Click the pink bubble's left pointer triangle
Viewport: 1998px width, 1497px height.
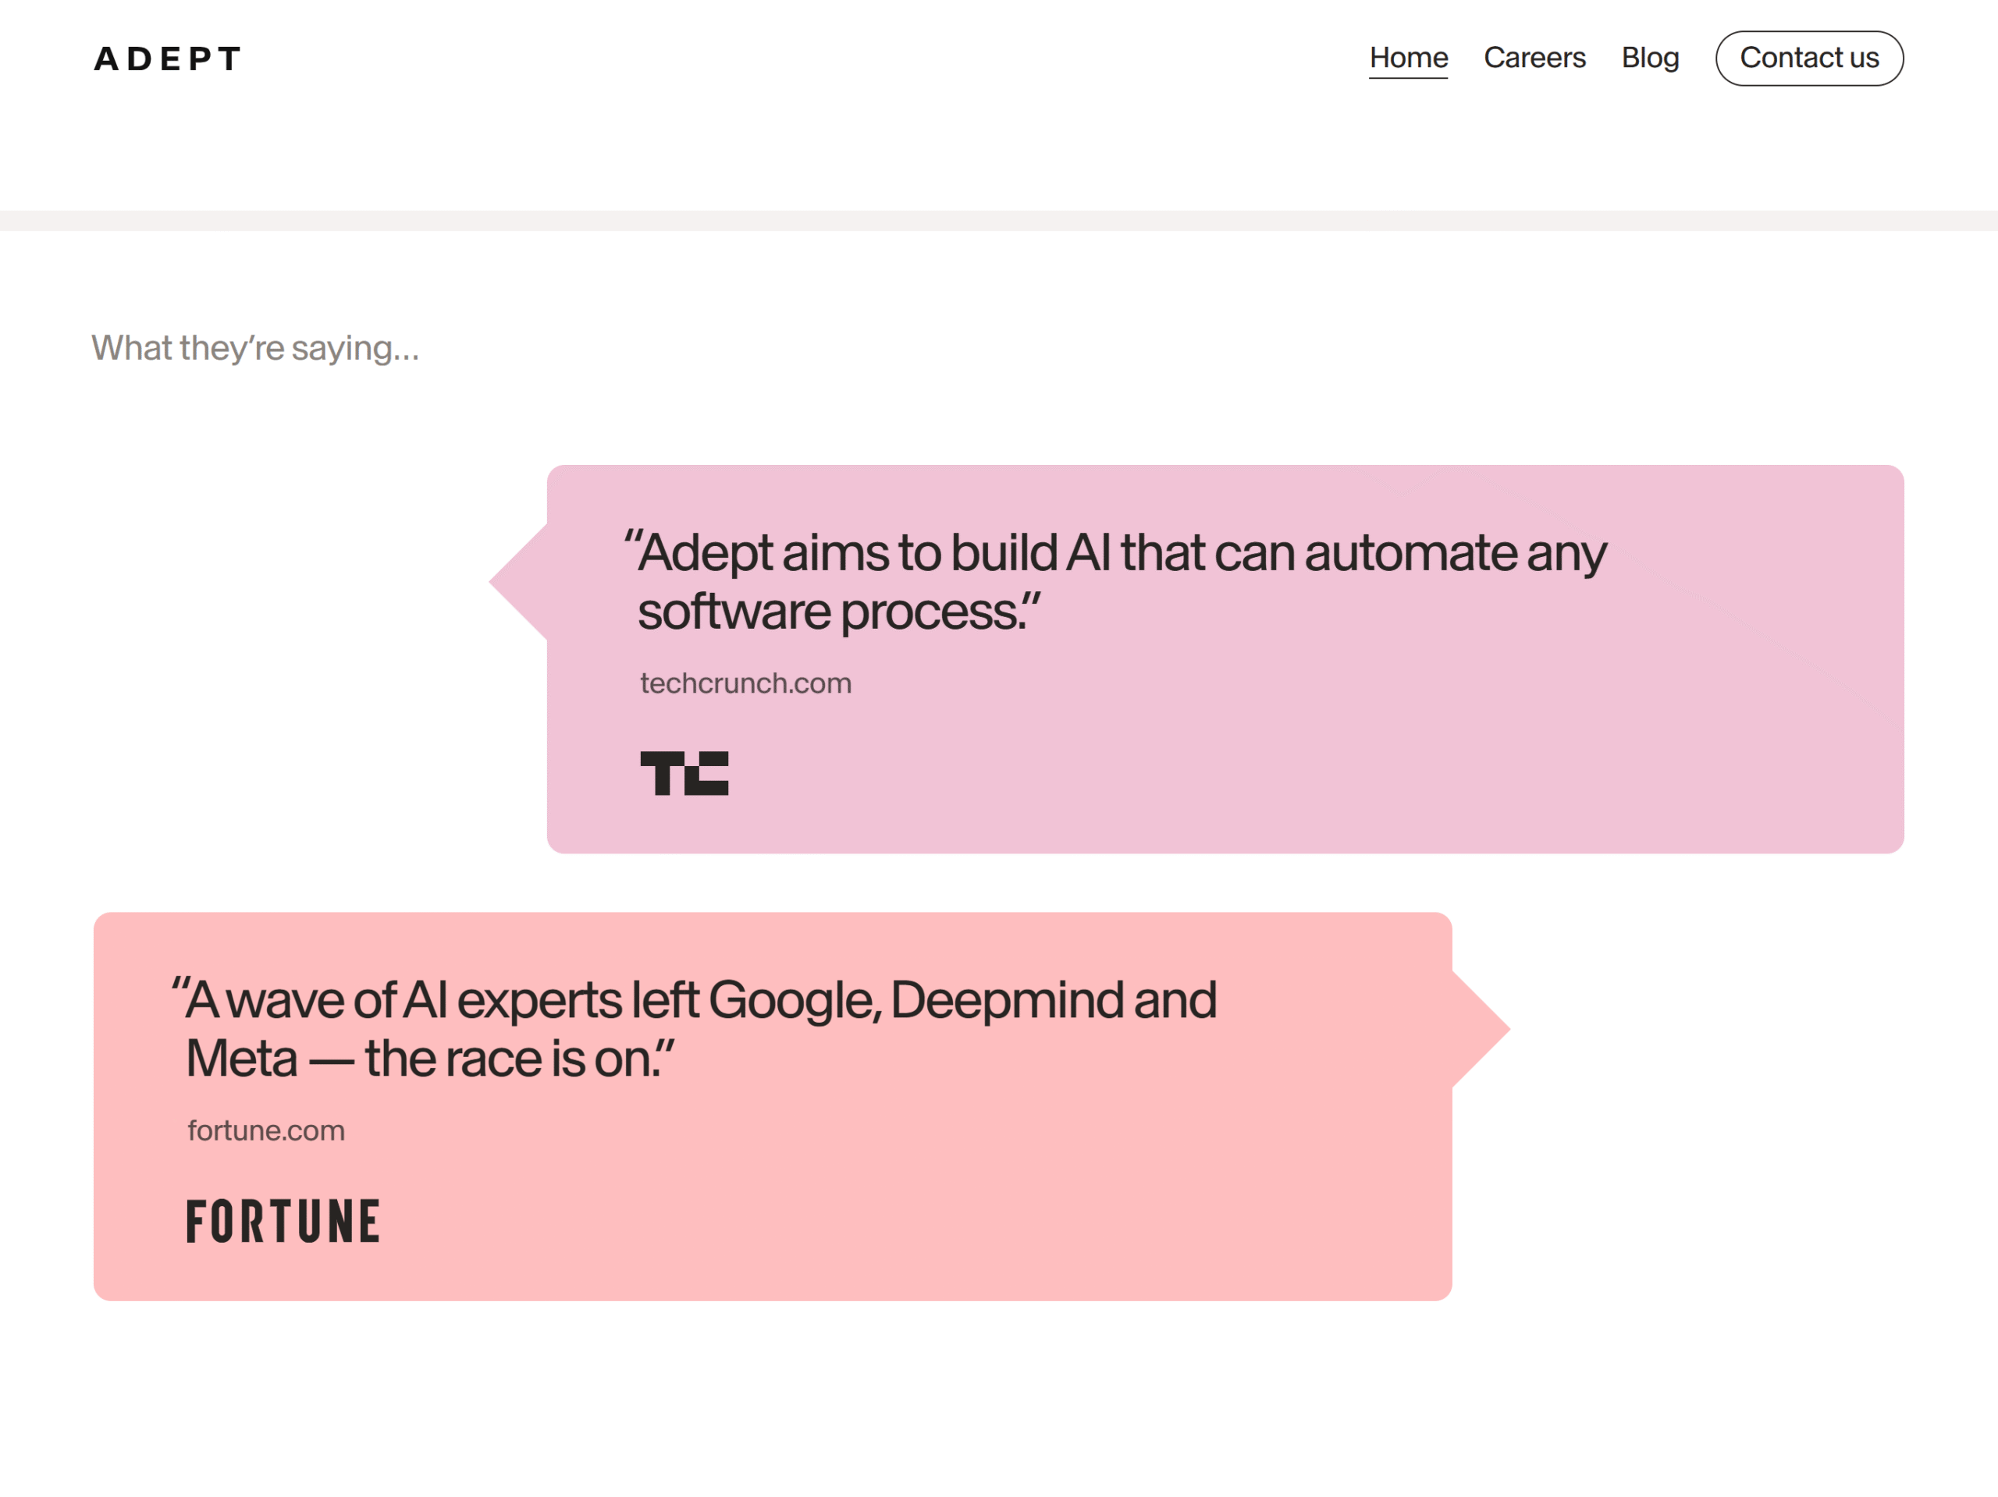click(x=526, y=583)
